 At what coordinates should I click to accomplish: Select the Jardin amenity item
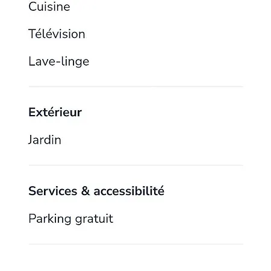(45, 140)
